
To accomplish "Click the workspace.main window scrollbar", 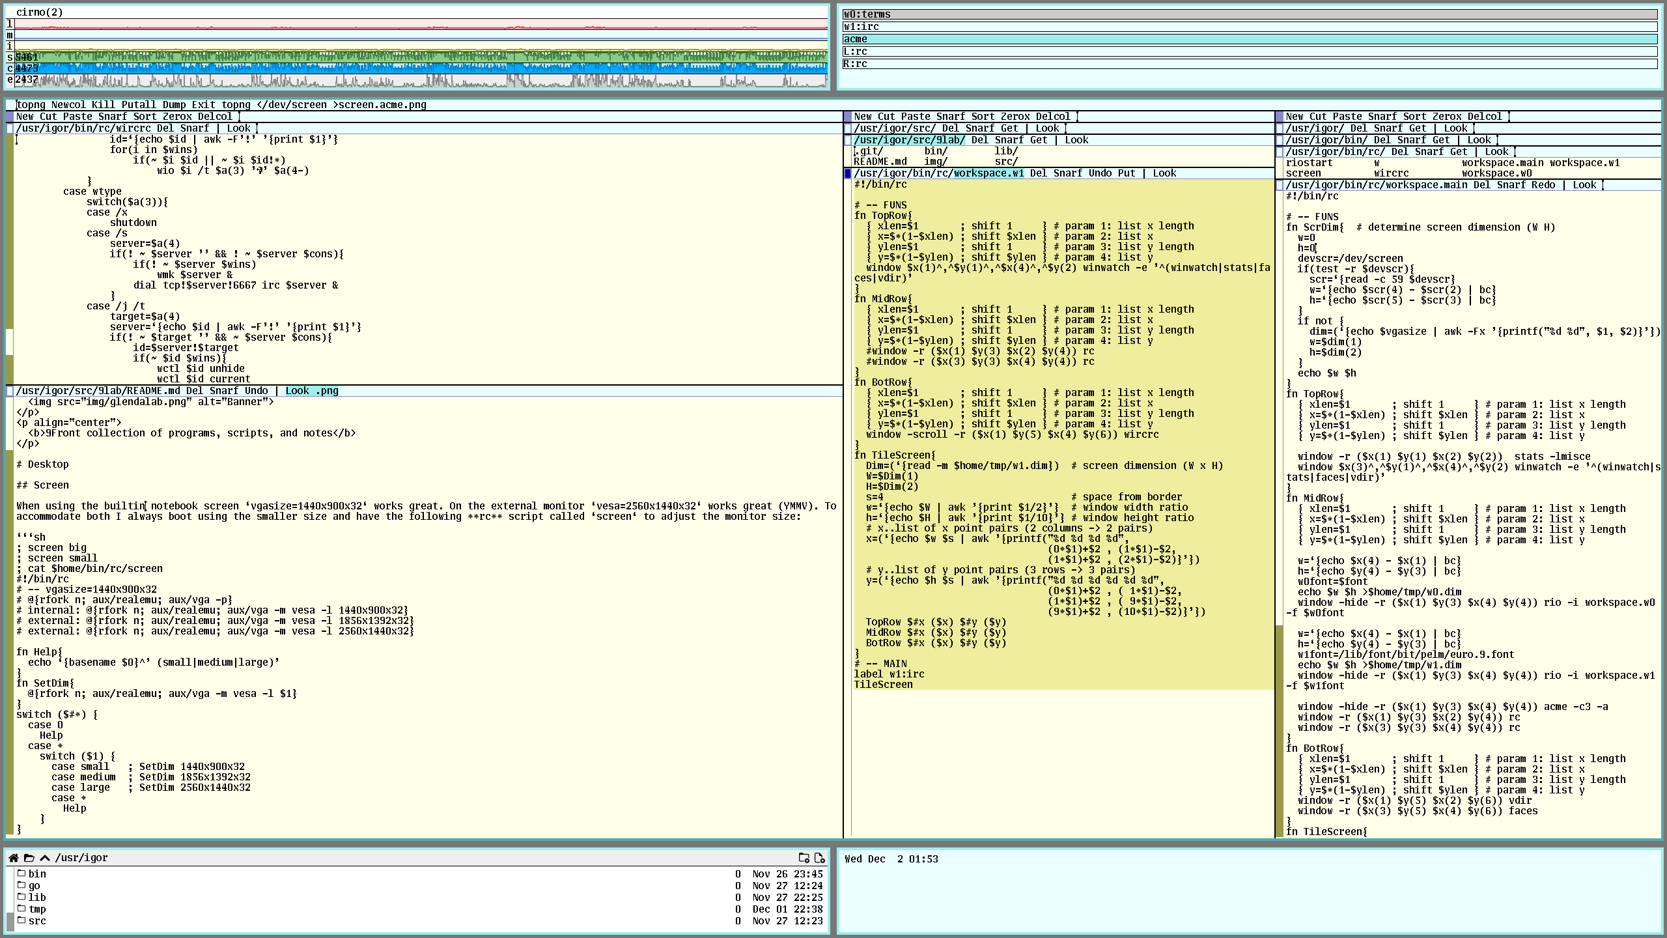I will pyautogui.click(x=1280, y=514).
